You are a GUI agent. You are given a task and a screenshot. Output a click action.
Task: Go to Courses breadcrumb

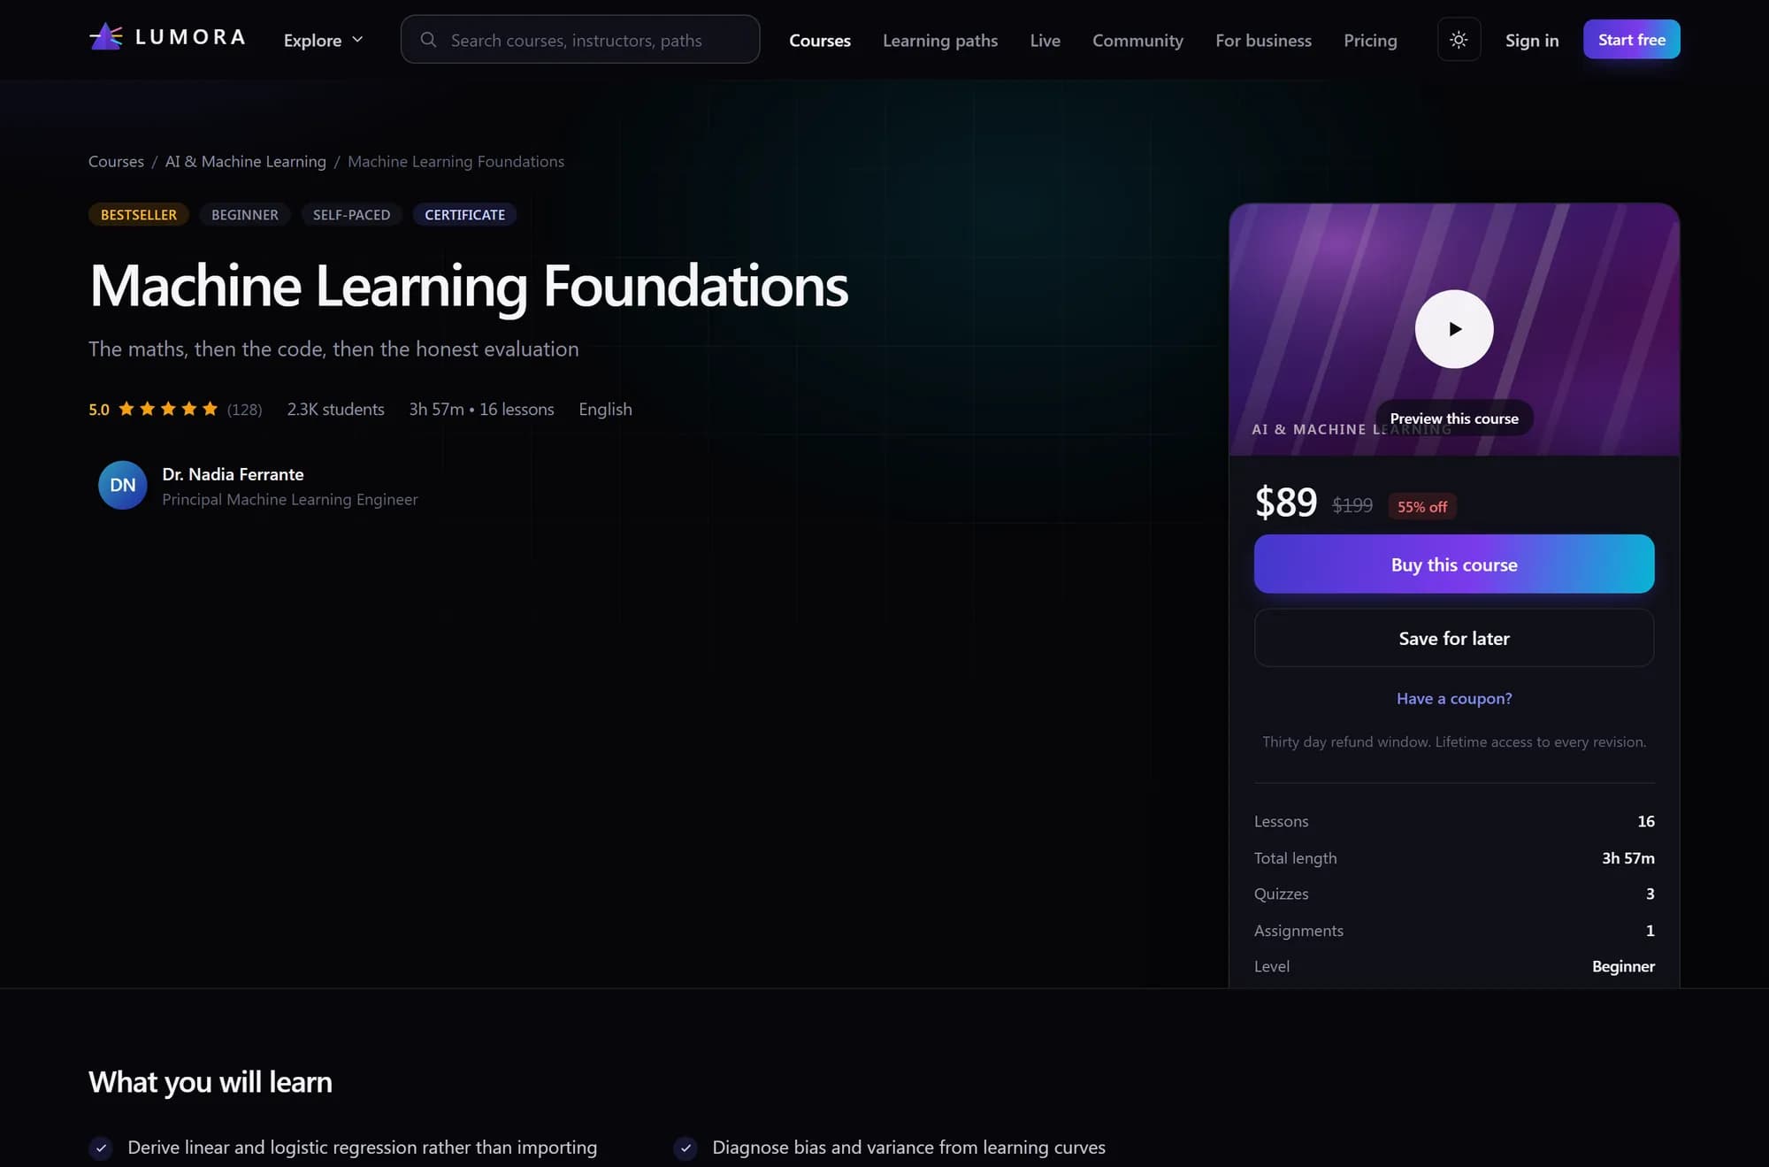point(116,161)
